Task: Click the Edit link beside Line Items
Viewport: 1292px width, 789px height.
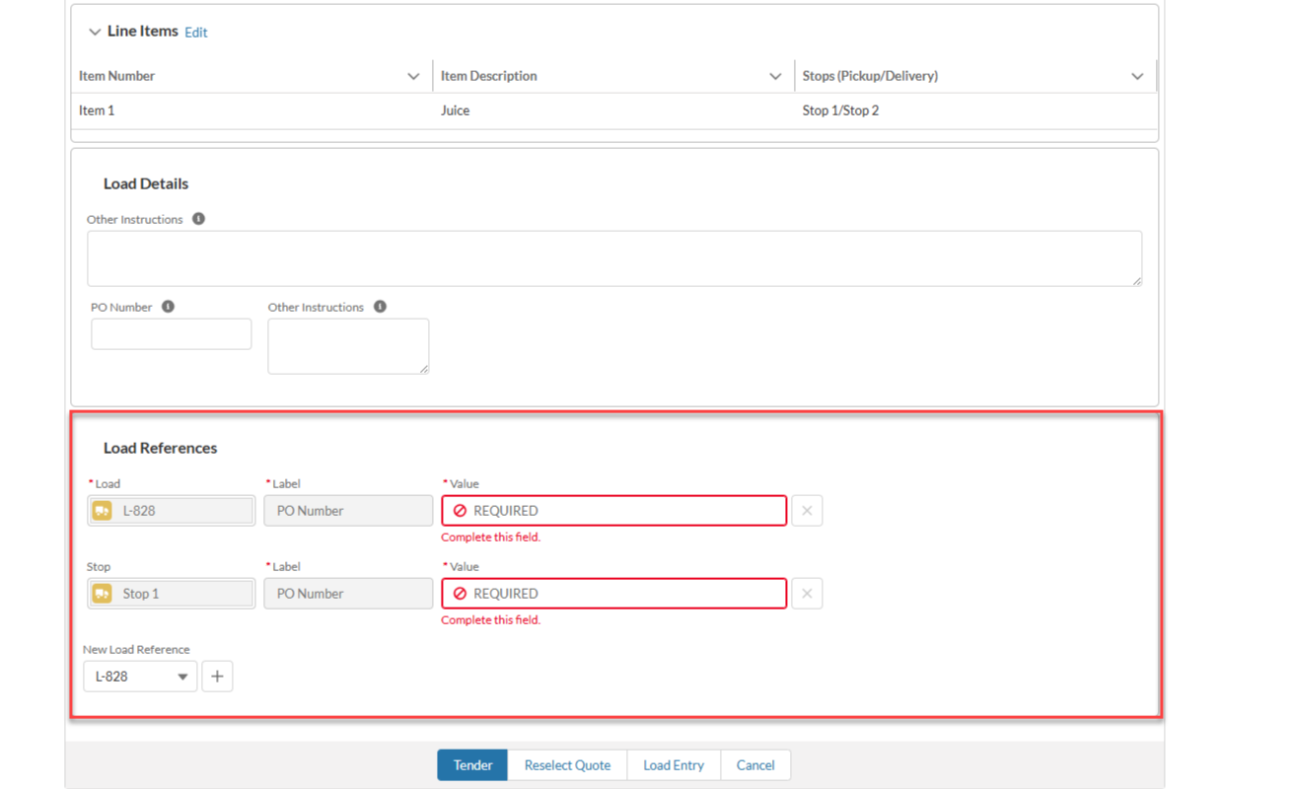Action: (x=196, y=33)
